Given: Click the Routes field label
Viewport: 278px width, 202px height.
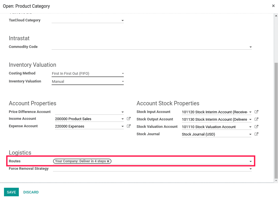Looking at the screenshot, I should coord(15,161).
